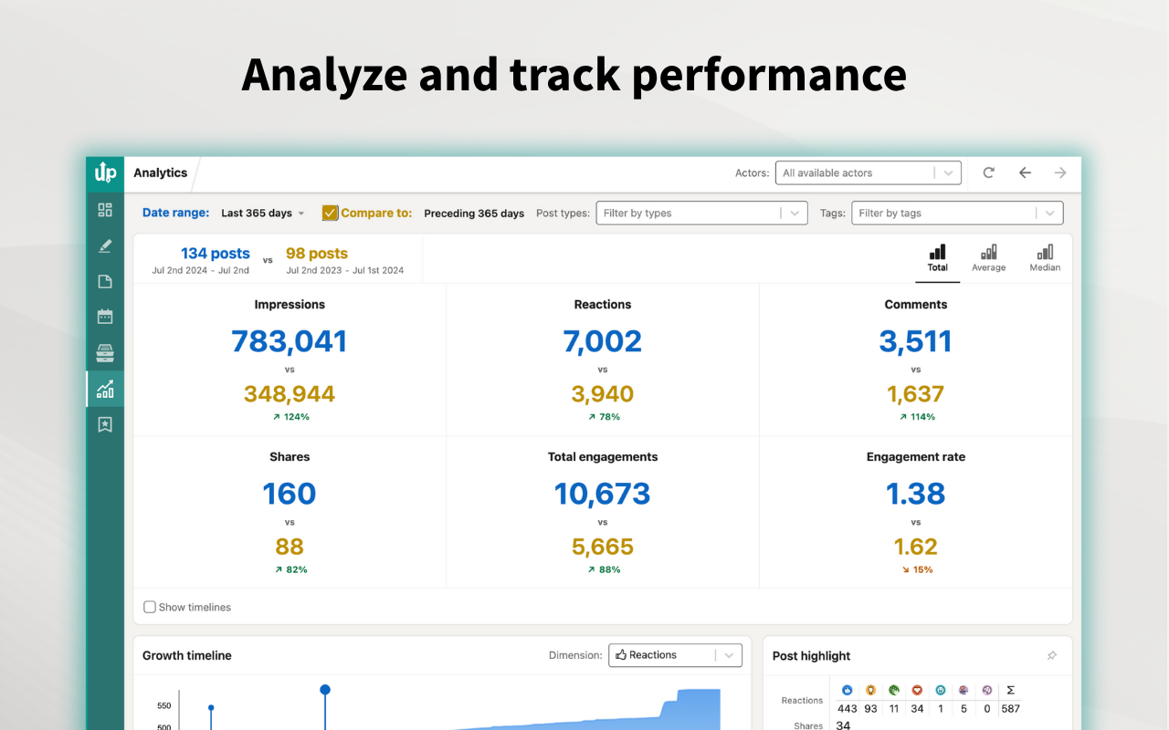Click the previous engagements value 5,665
The image size is (1169, 730).
pos(603,547)
